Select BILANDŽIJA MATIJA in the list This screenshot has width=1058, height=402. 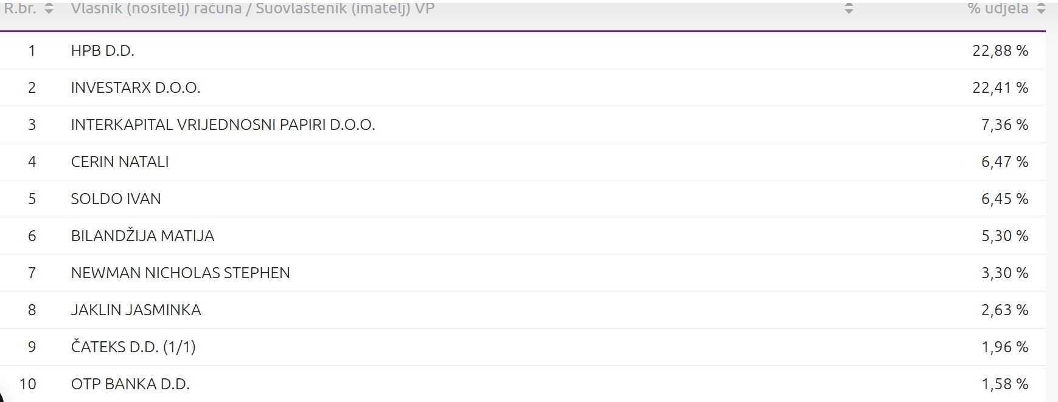tap(142, 236)
